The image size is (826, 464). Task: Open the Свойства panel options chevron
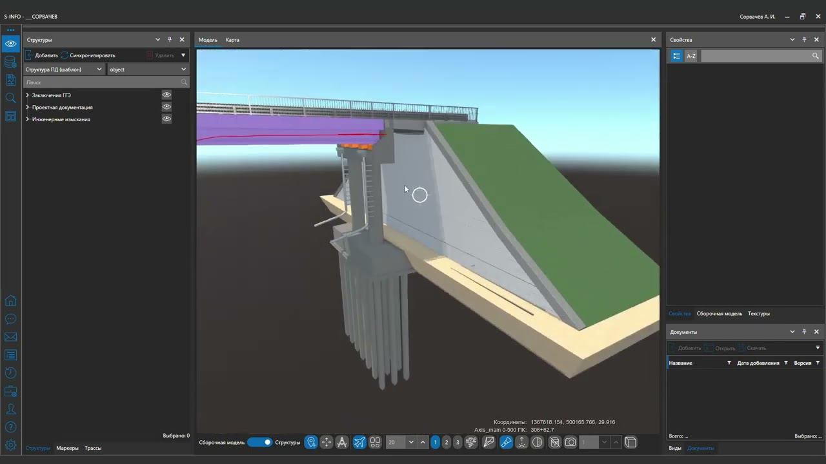[792, 40]
